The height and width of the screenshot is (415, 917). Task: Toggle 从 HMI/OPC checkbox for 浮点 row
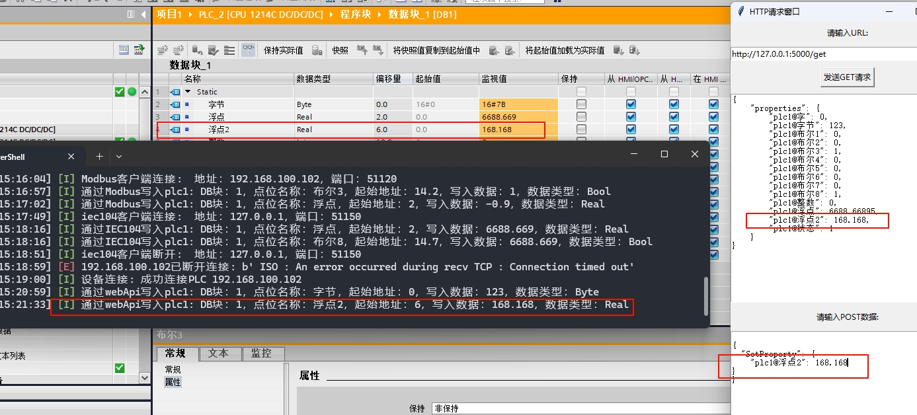(631, 117)
